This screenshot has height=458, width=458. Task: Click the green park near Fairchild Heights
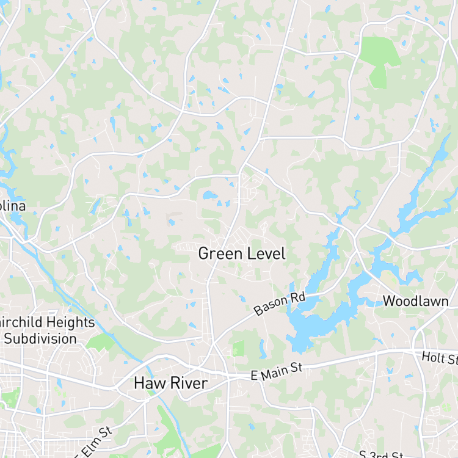click(x=101, y=343)
